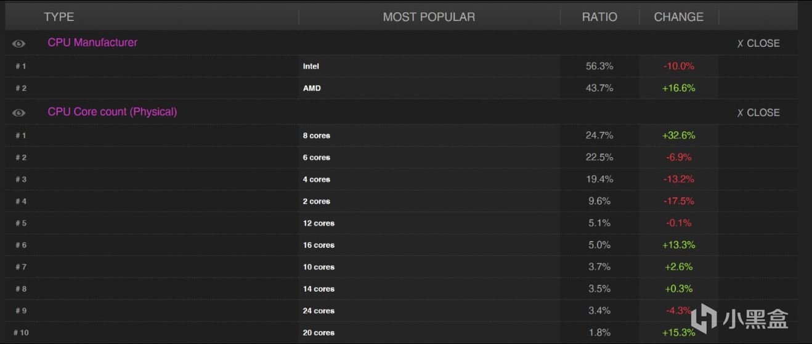Click the 3.5% ratio for 14 cores
Viewport: 812px width, 344px height.
[x=599, y=289]
